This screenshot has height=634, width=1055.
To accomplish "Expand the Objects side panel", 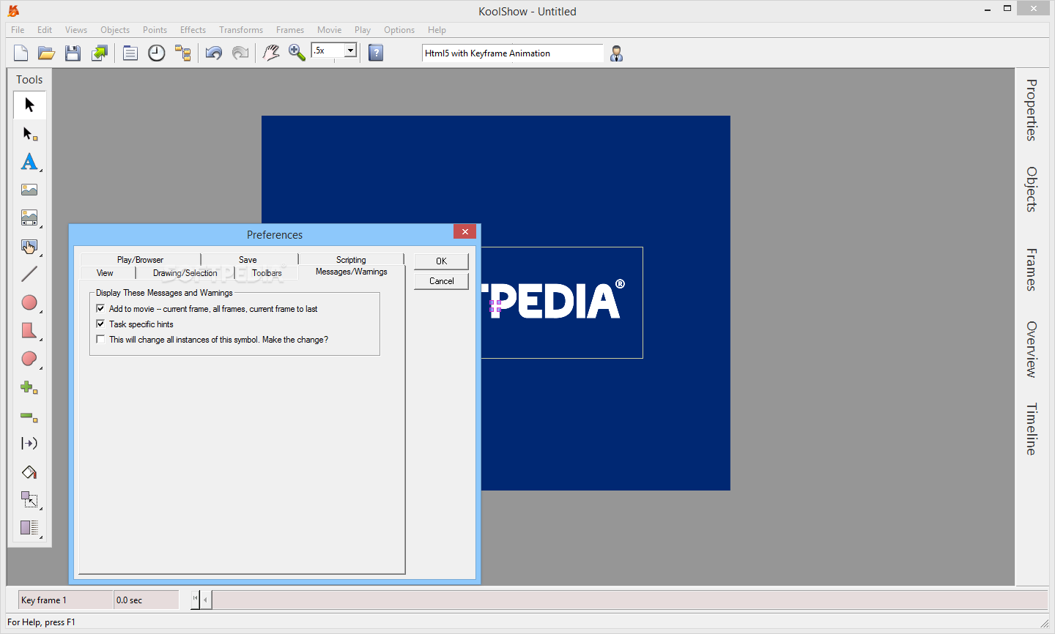I will [x=1032, y=190].
